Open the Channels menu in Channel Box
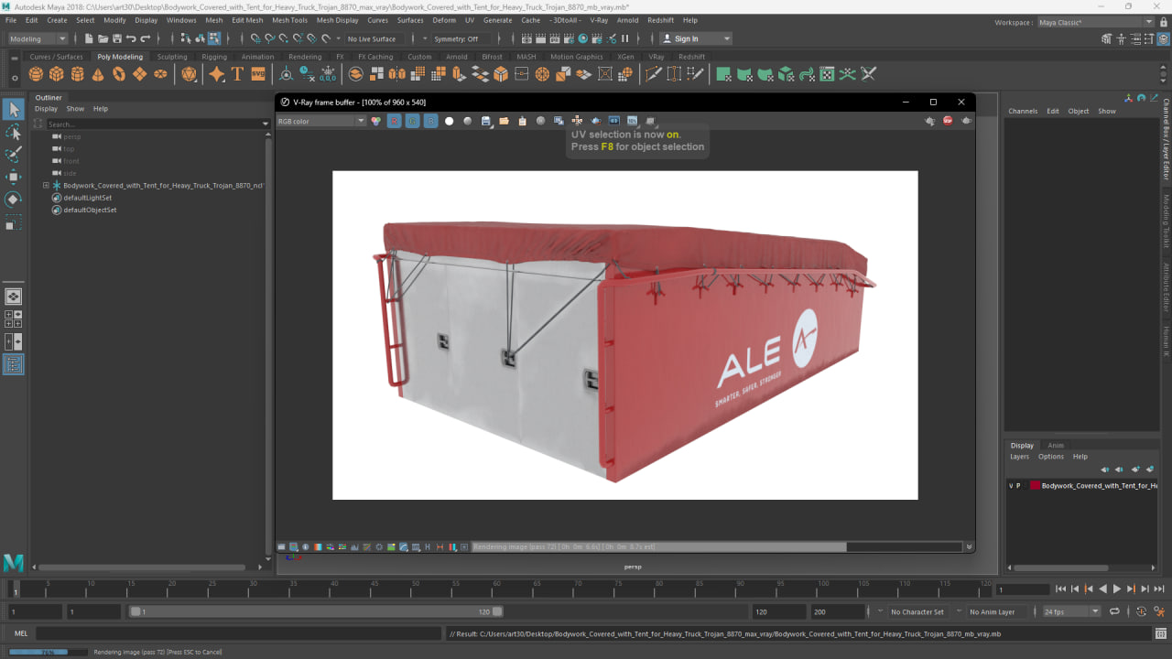 click(1023, 111)
